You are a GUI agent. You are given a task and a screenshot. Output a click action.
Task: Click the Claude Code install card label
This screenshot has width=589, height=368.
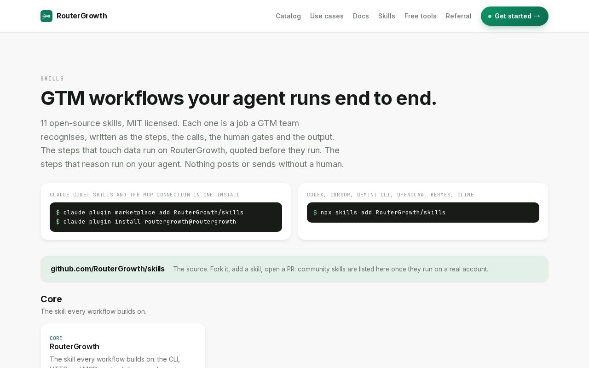(x=145, y=195)
